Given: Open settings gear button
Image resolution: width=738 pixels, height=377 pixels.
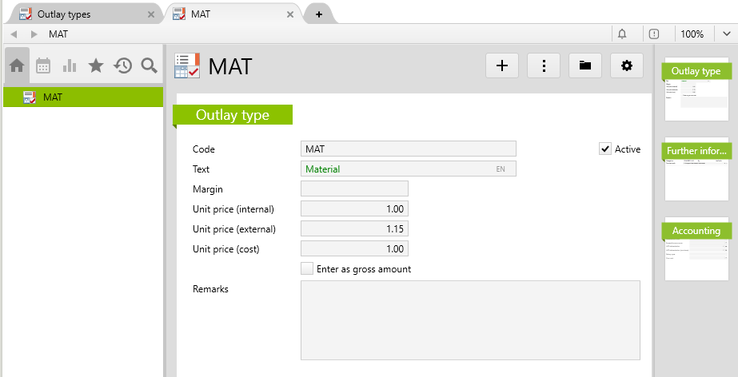Looking at the screenshot, I should point(627,66).
